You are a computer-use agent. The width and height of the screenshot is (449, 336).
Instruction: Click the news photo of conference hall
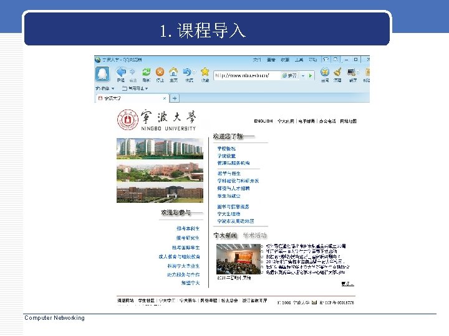pos(238,259)
